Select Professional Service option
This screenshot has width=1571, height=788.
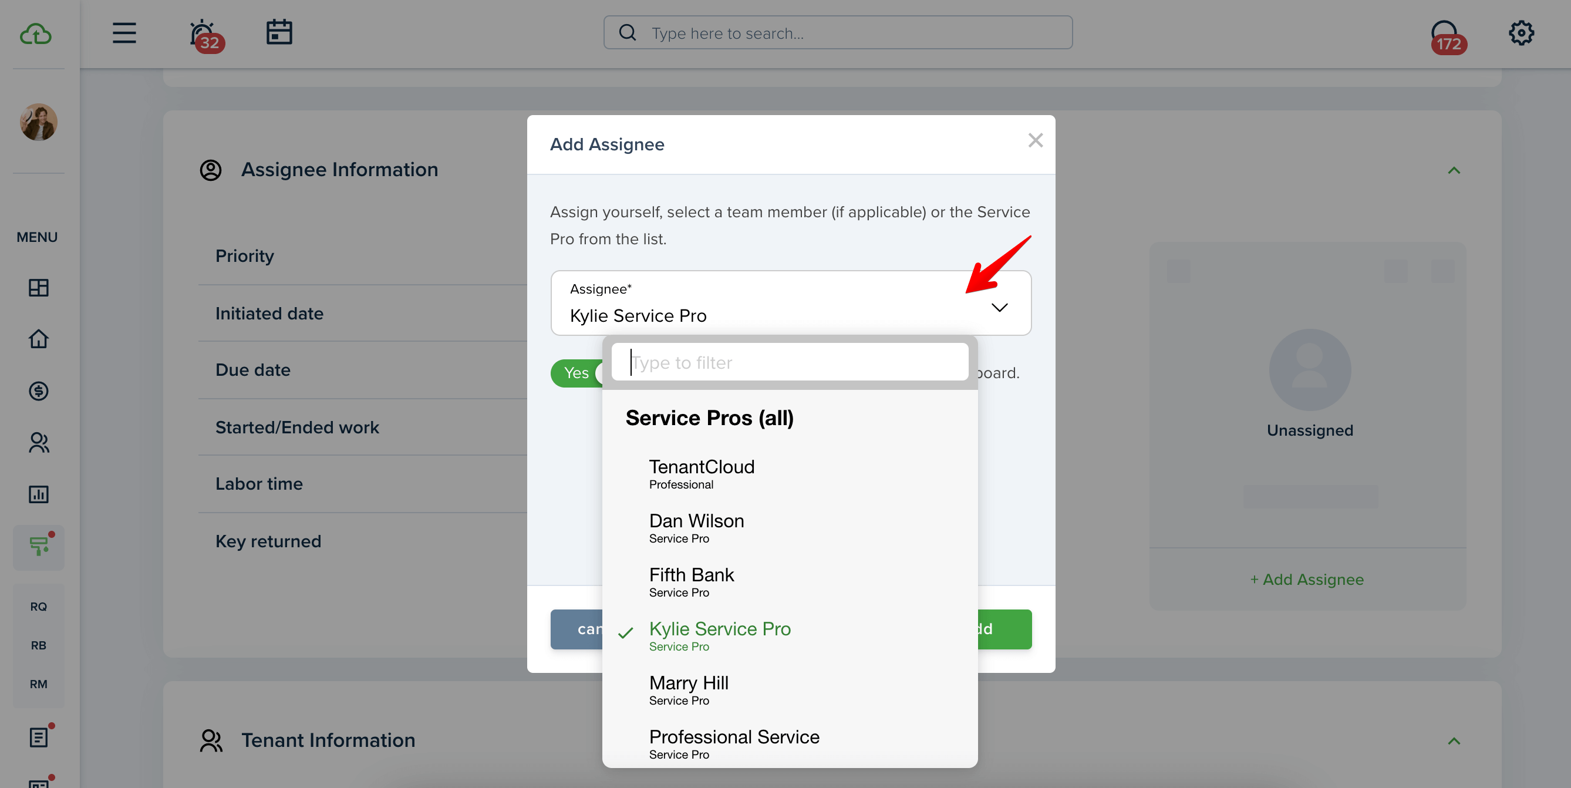[789, 744]
